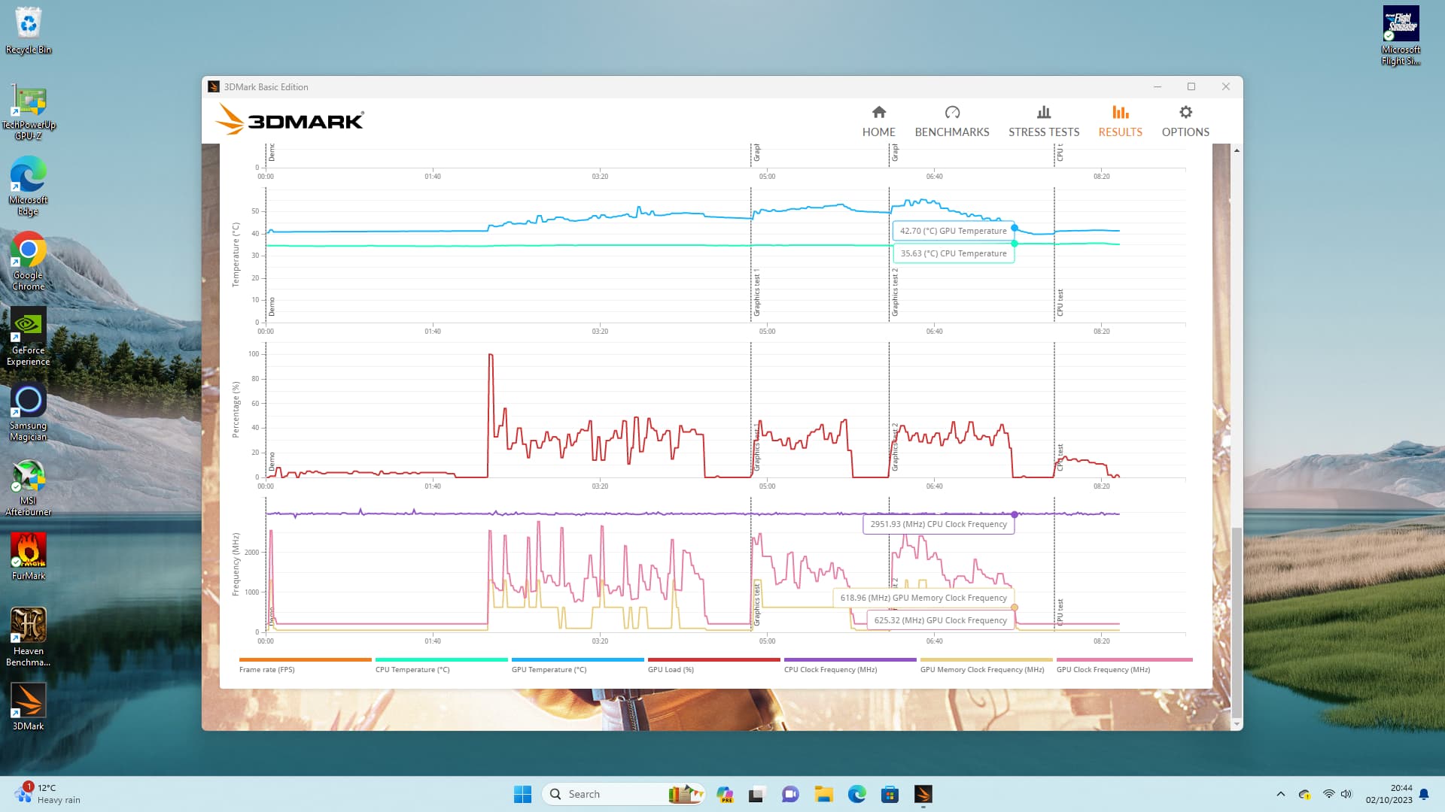Open the Windows Start menu
The width and height of the screenshot is (1445, 812).
(x=522, y=794)
